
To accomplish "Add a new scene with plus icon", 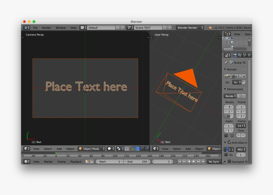I will (x=165, y=28).
